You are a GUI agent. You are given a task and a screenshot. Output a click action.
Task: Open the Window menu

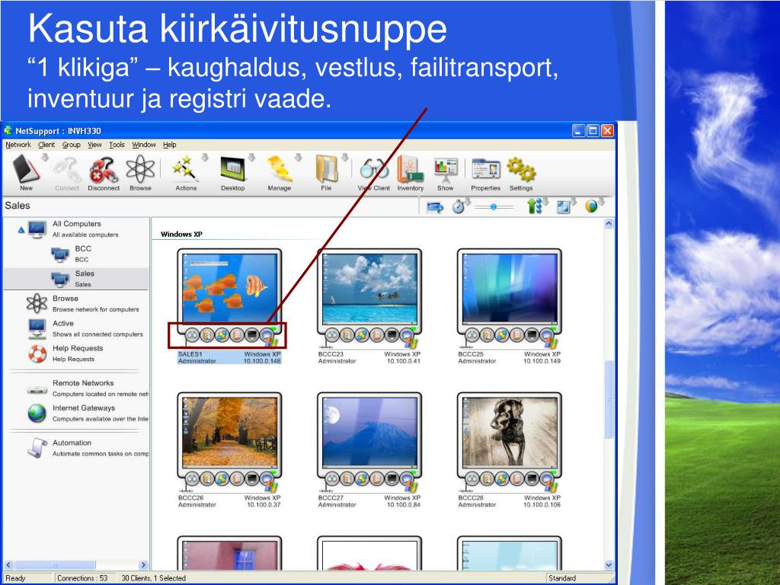(144, 145)
